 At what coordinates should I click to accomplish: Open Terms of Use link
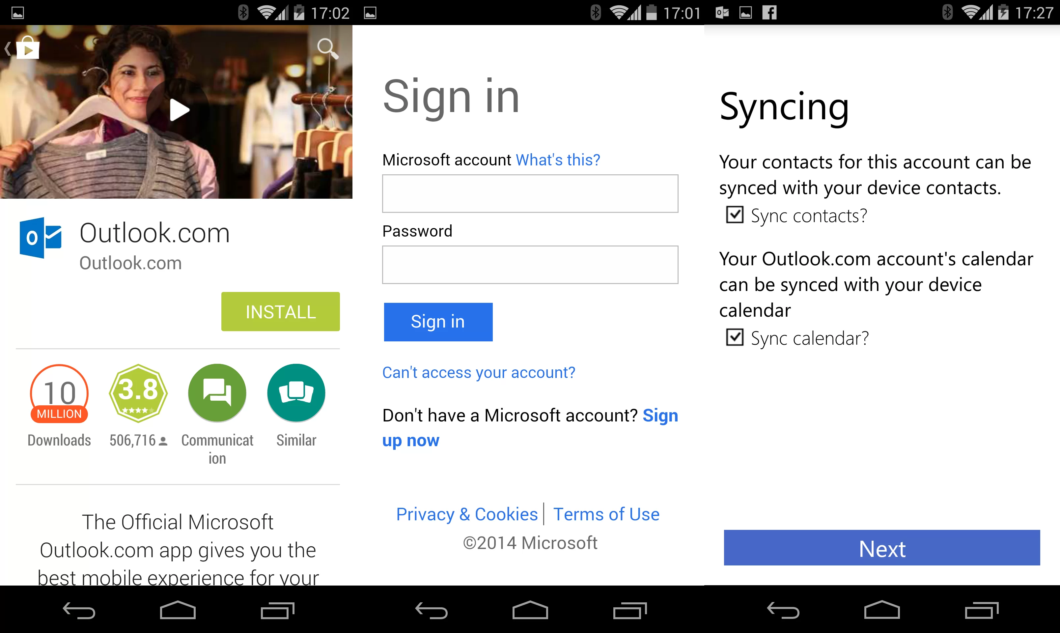pos(606,514)
